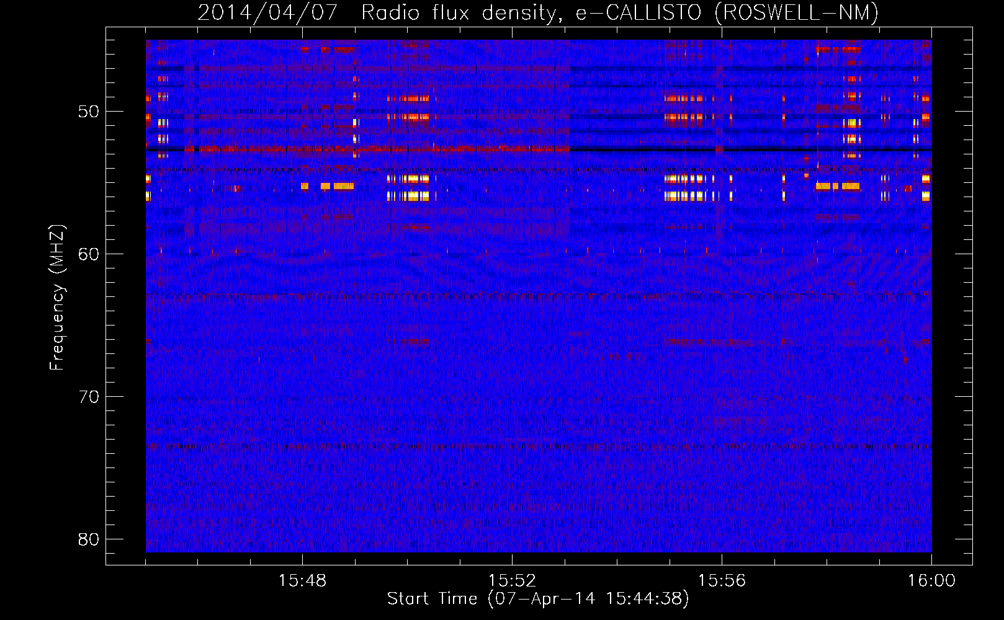The height and width of the screenshot is (620, 1004).
Task: Click the plot title '2014/04/07 Radio flux density, e-CALLISTO (ROSWELL-NM)'
Action: tap(538, 12)
